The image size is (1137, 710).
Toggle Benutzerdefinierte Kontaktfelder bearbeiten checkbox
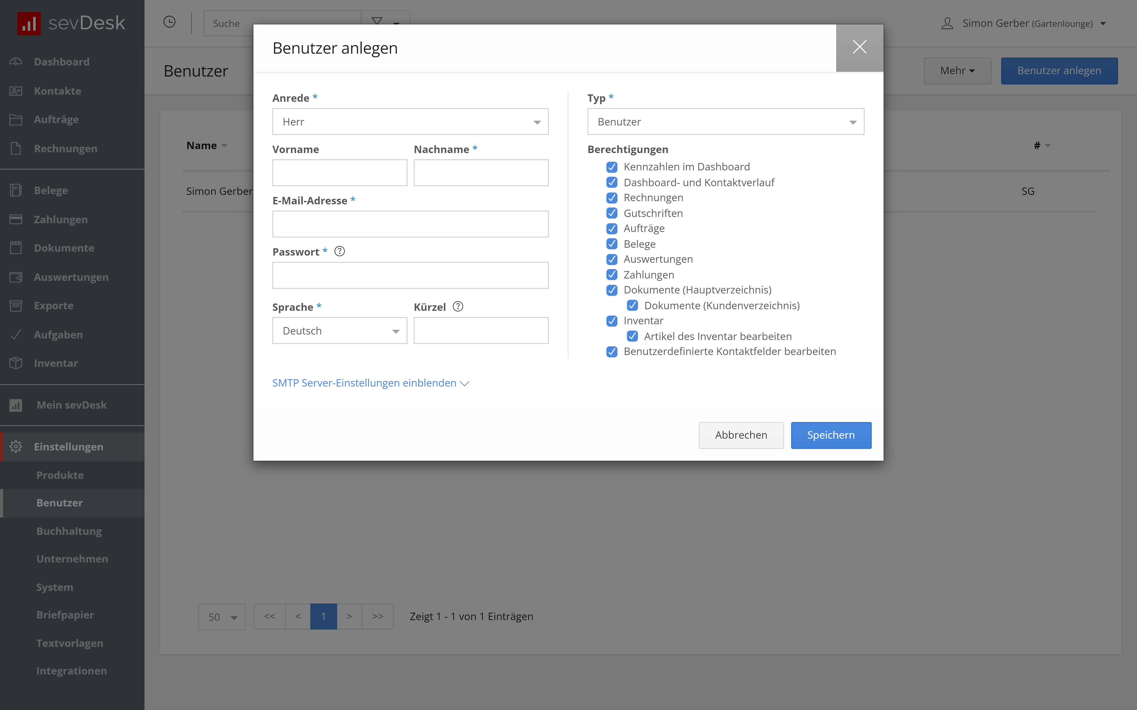[612, 352]
